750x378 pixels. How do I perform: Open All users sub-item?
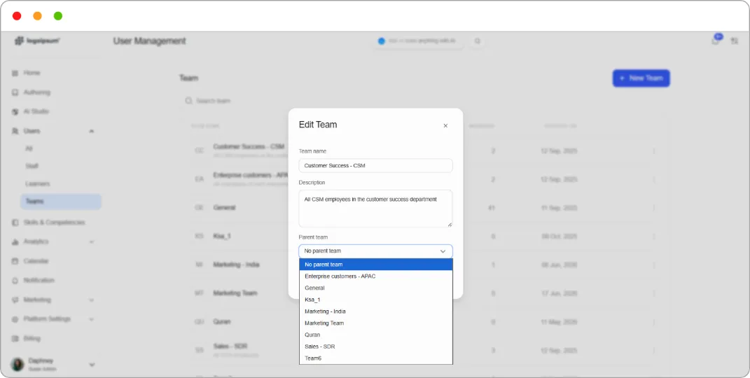29,148
